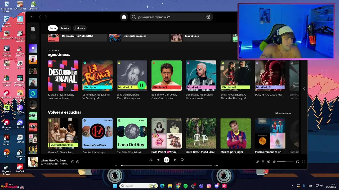The width and height of the screenshot is (339, 190).
Task: Open Mix diario 5 cover
Action: point(235,75)
